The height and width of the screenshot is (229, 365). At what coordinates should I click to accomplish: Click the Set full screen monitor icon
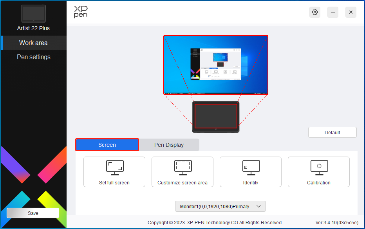coord(114,167)
